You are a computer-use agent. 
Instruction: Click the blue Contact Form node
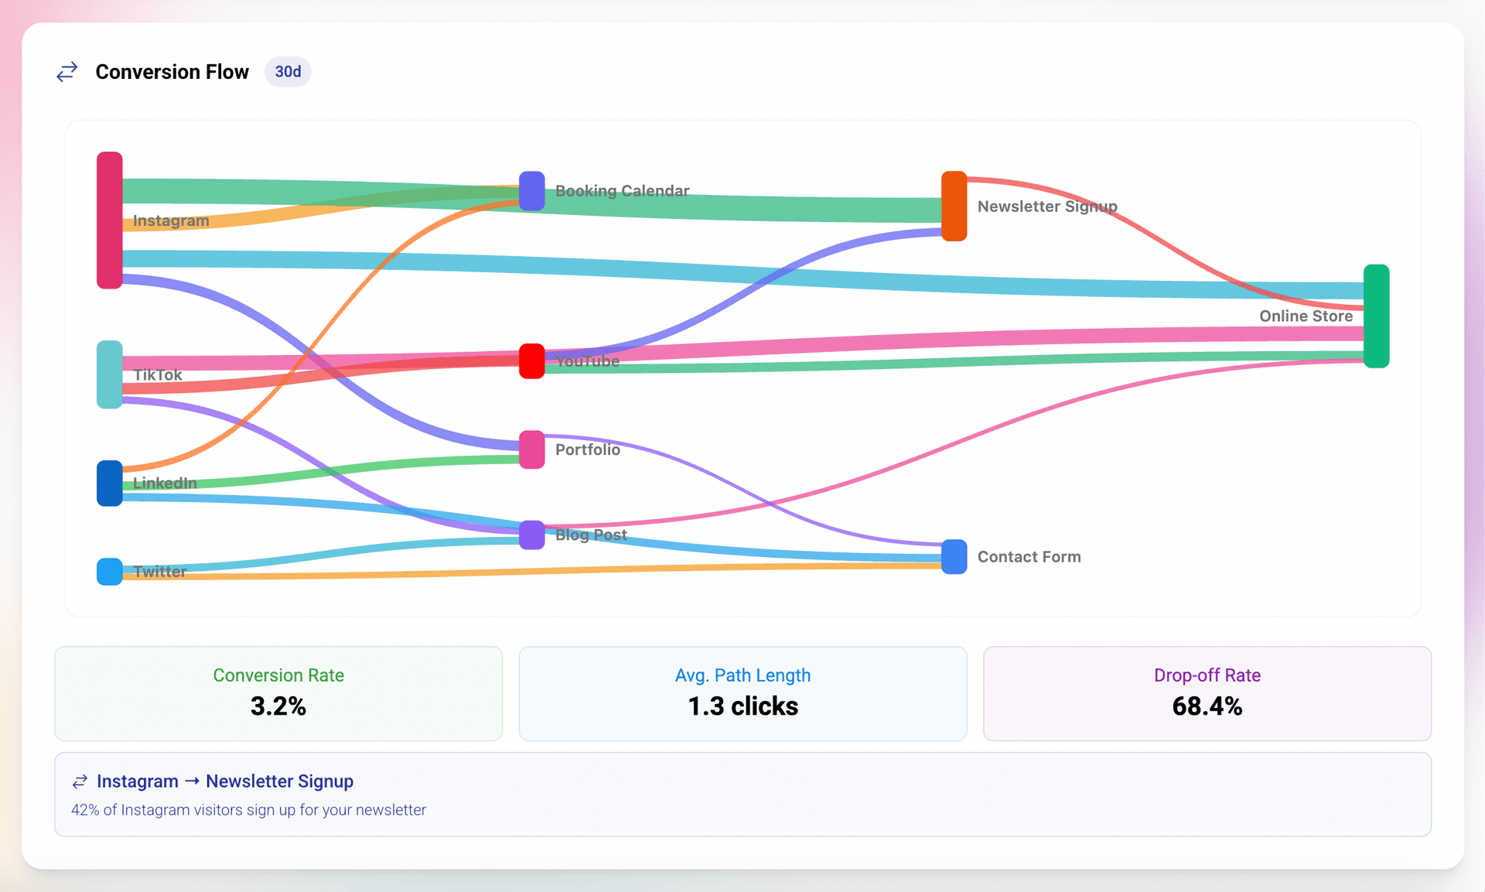pos(954,556)
